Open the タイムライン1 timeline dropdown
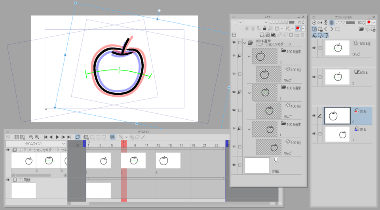This screenshot has width=380, height=210. [x=36, y=143]
